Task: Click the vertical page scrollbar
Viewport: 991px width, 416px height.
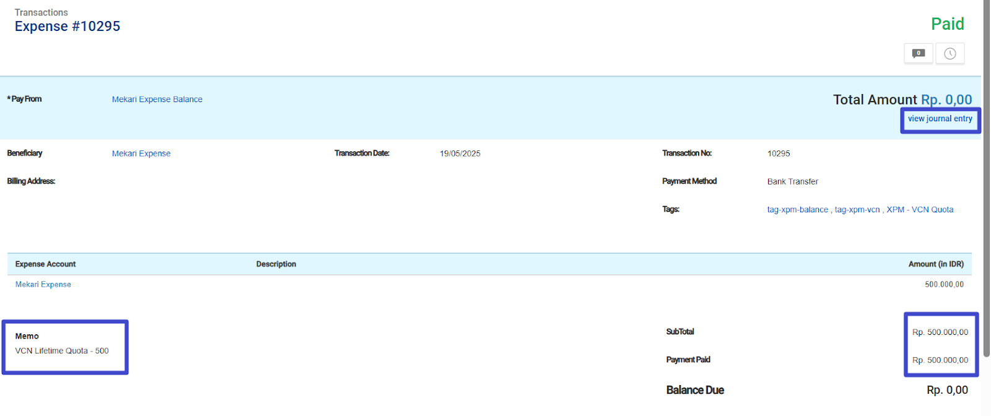Action: [987, 178]
